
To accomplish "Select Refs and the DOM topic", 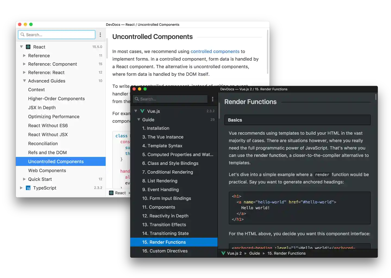I will coord(48,153).
